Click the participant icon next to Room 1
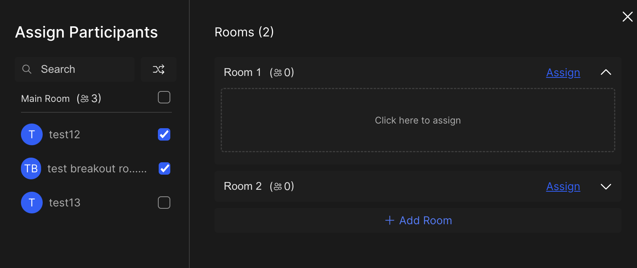Image resolution: width=637 pixels, height=268 pixels. coord(278,72)
